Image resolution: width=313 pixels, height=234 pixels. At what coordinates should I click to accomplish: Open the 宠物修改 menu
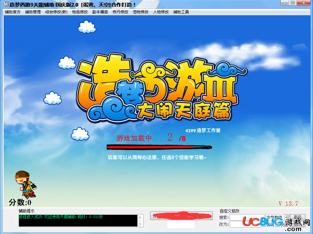[141, 12]
